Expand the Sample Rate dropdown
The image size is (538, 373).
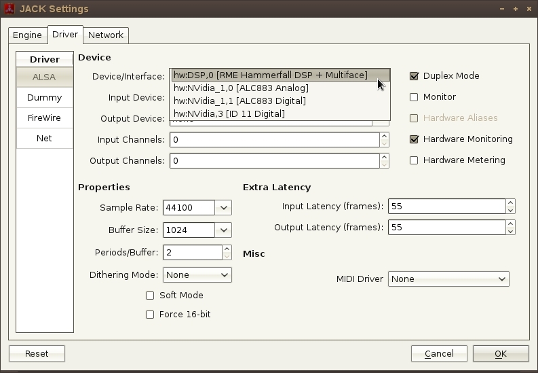[x=224, y=208]
